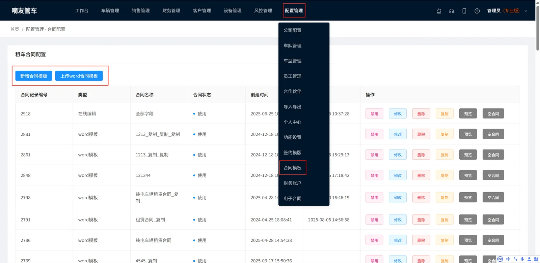Click the headset customer service icon
The image size is (540, 263).
(452, 11)
